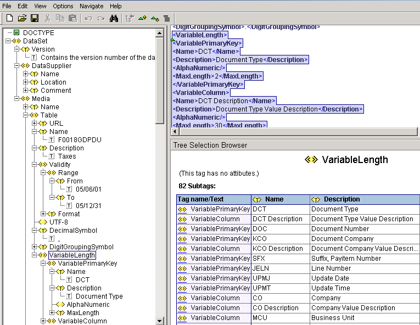420x325 pixels.
Task: Click the Paste clipboard toolbar icon
Action: pos(73,18)
